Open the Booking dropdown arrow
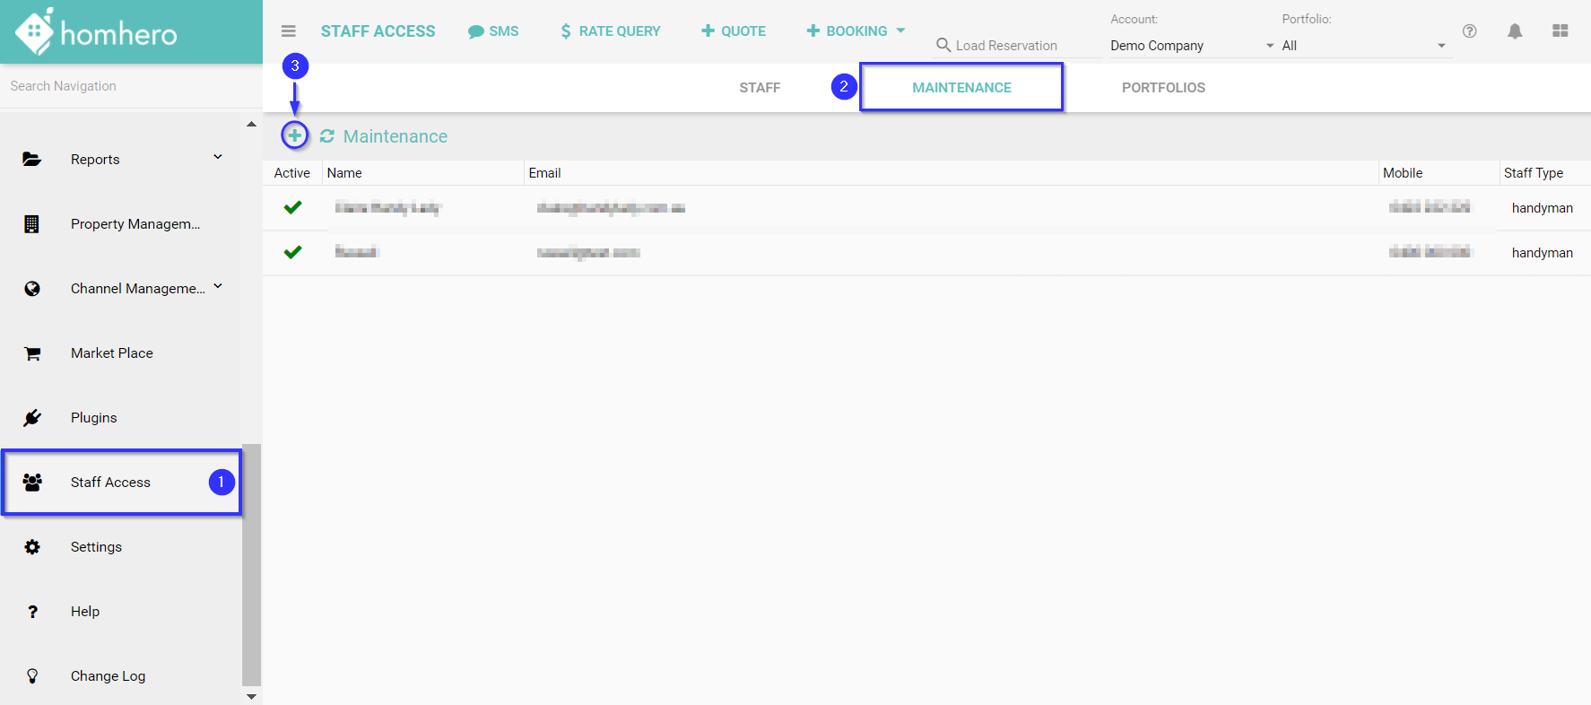Image resolution: width=1591 pixels, height=705 pixels. [900, 30]
